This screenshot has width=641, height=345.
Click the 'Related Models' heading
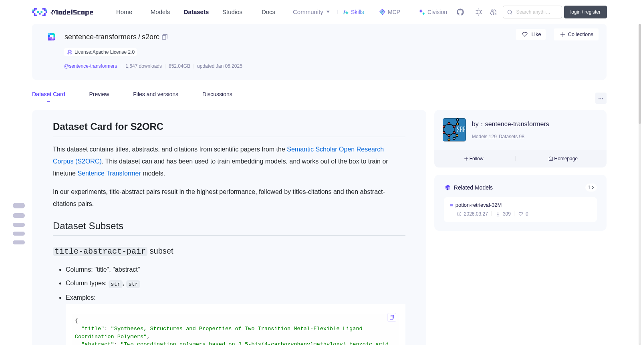coord(473,188)
